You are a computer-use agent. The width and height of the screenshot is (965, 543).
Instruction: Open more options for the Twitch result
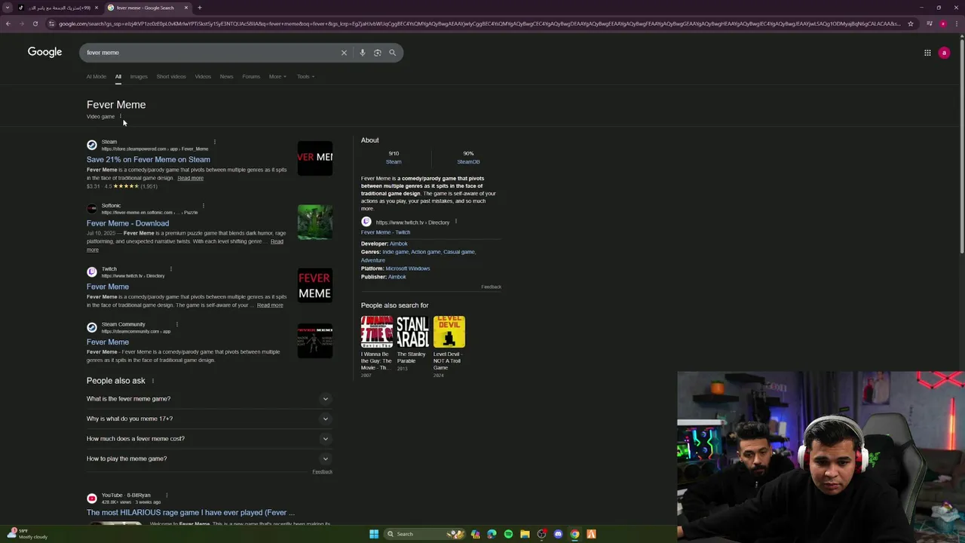tap(170, 268)
